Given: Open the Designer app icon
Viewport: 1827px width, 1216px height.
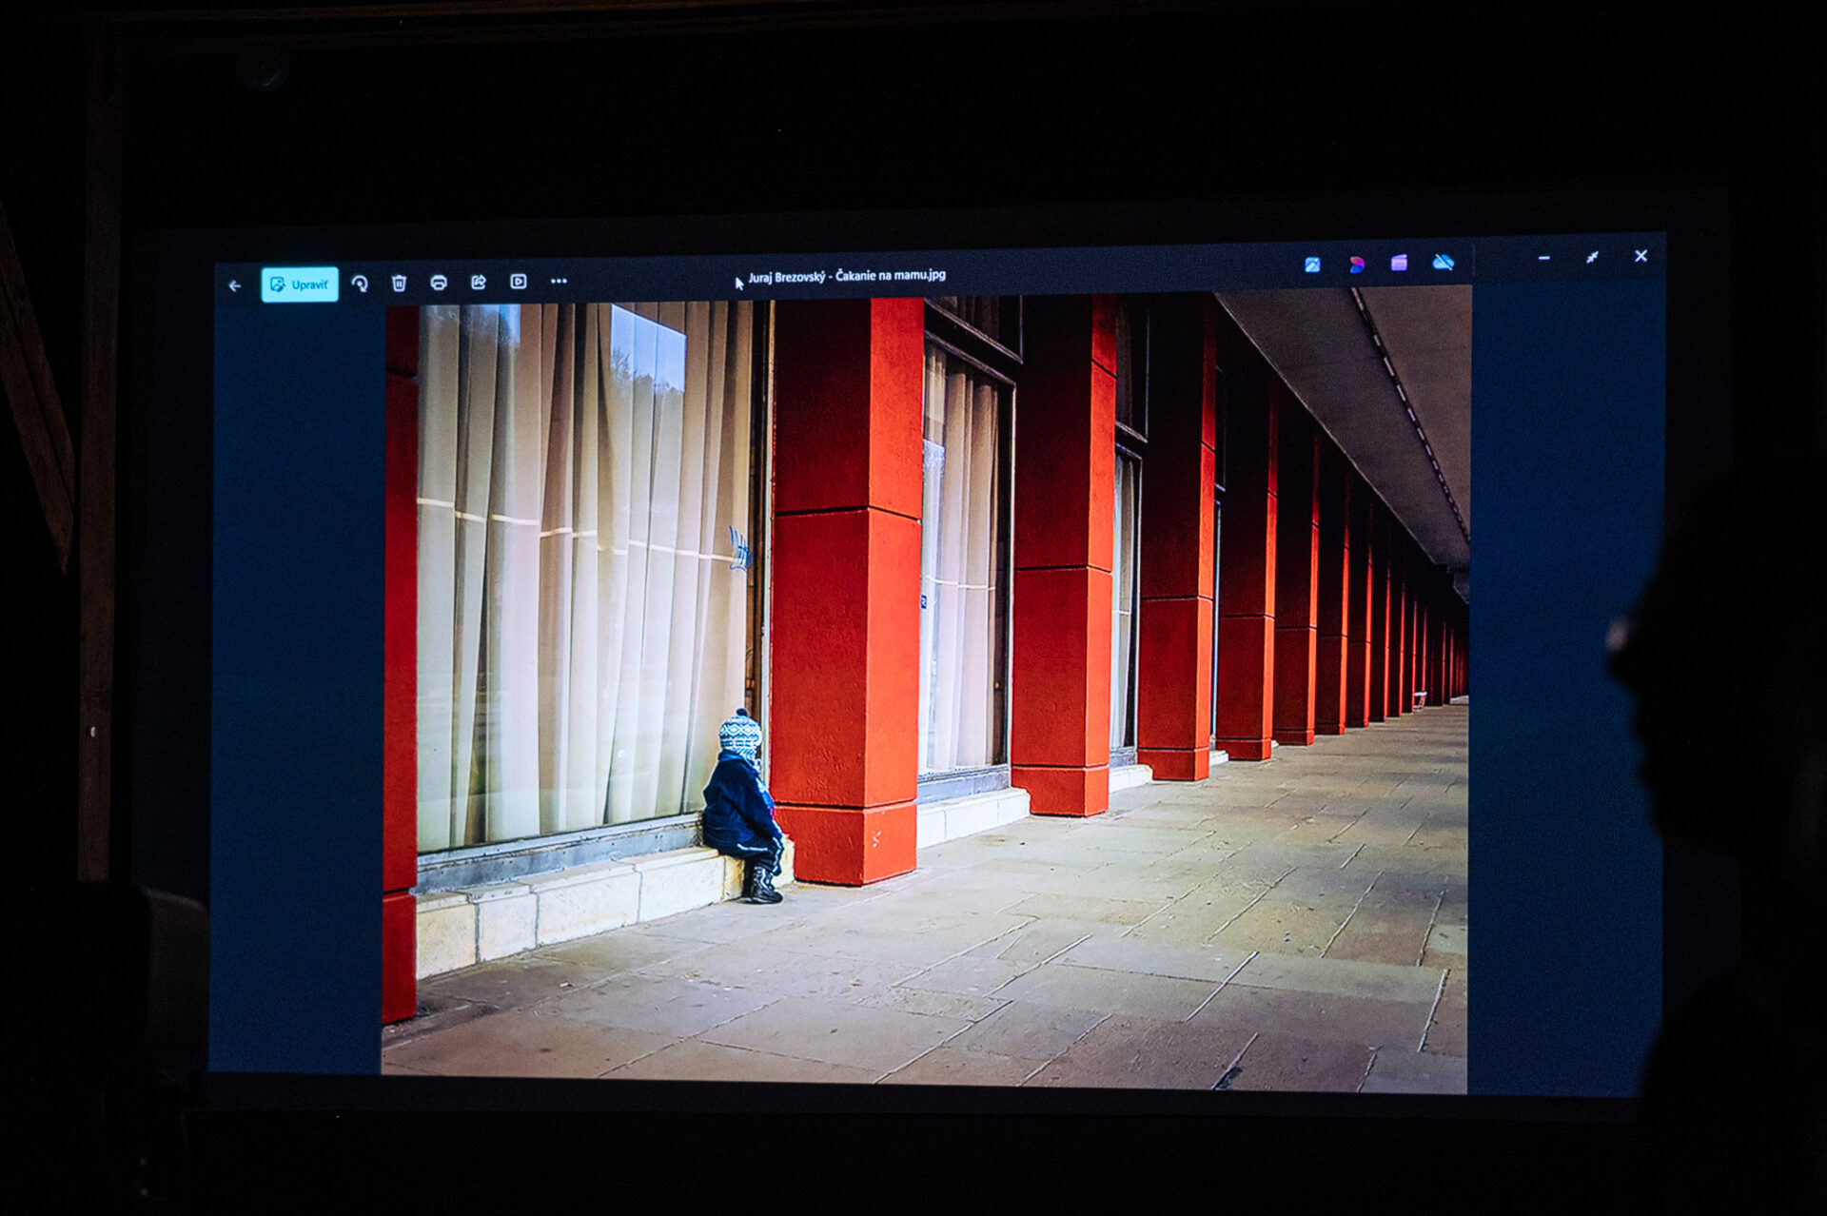Looking at the screenshot, I should tap(1356, 265).
